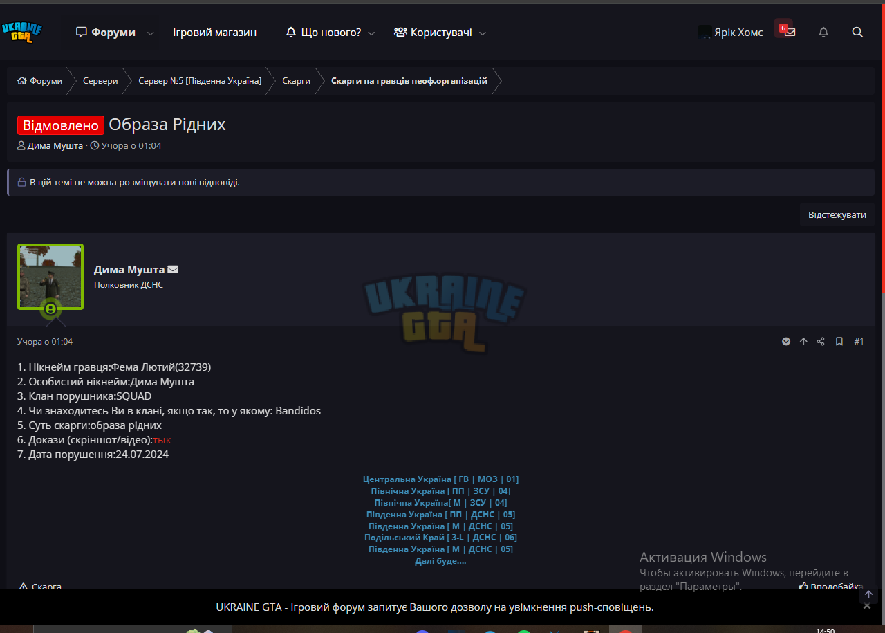885x633 pixels.
Task: Click the line Суть скарги:образа рідних
Action: click(x=89, y=425)
